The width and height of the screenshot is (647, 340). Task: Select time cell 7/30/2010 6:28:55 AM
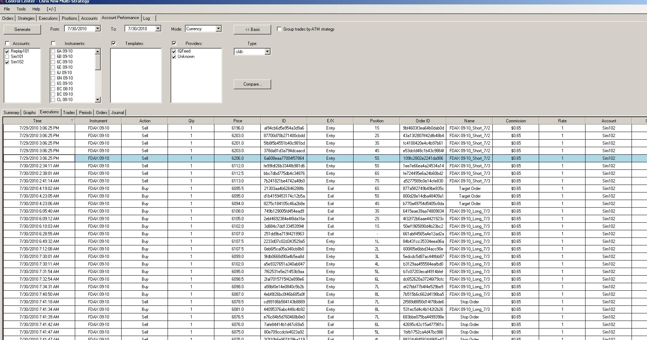[x=39, y=234]
